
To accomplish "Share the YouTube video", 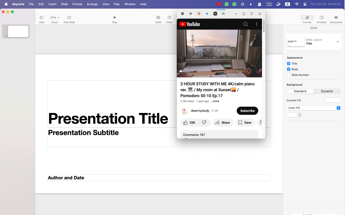I will click(x=223, y=123).
